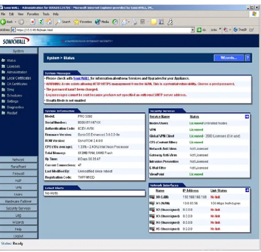Open the Favorites star toolbar button
The height and width of the screenshot is (252, 261).
click(83, 22)
